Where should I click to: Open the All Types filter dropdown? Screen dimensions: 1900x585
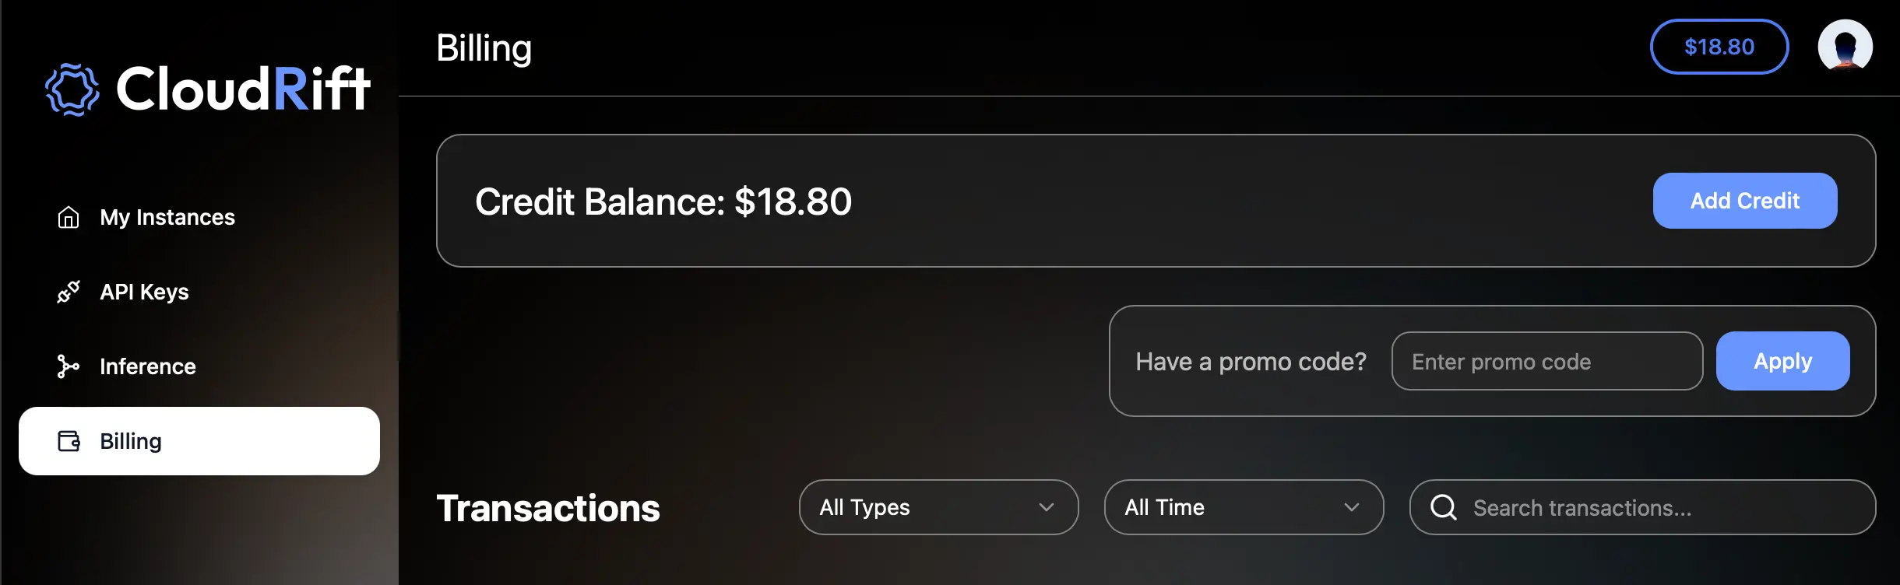pyautogui.click(x=938, y=507)
